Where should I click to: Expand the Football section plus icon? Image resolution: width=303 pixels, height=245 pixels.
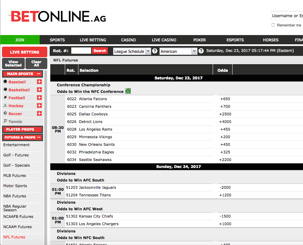coord(39,98)
